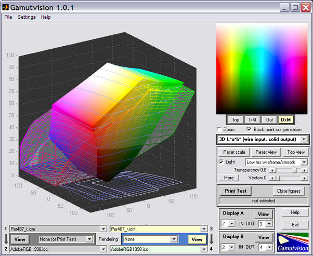The width and height of the screenshot is (313, 256).
Task: Open Display A OUT dropdown
Action: pyautogui.click(x=269, y=224)
